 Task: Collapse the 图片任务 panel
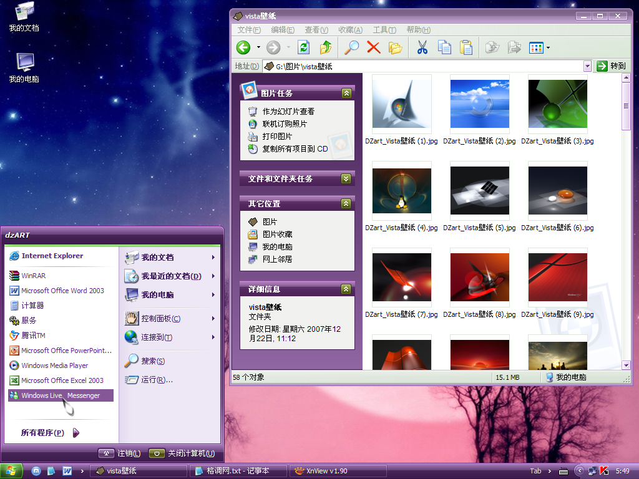click(x=346, y=94)
